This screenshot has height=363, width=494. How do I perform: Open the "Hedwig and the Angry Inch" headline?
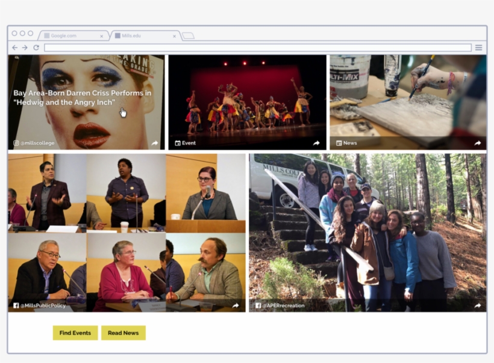(x=82, y=97)
